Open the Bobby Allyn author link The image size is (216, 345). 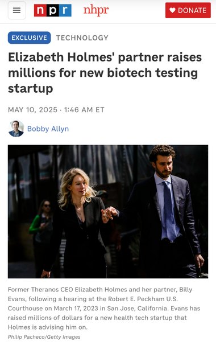point(48,129)
